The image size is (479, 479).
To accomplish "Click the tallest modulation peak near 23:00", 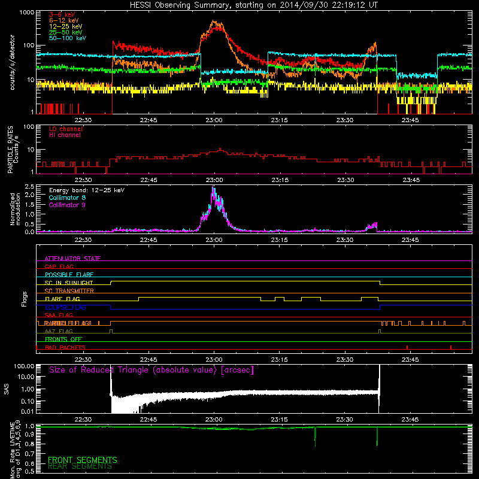I will pos(213,187).
